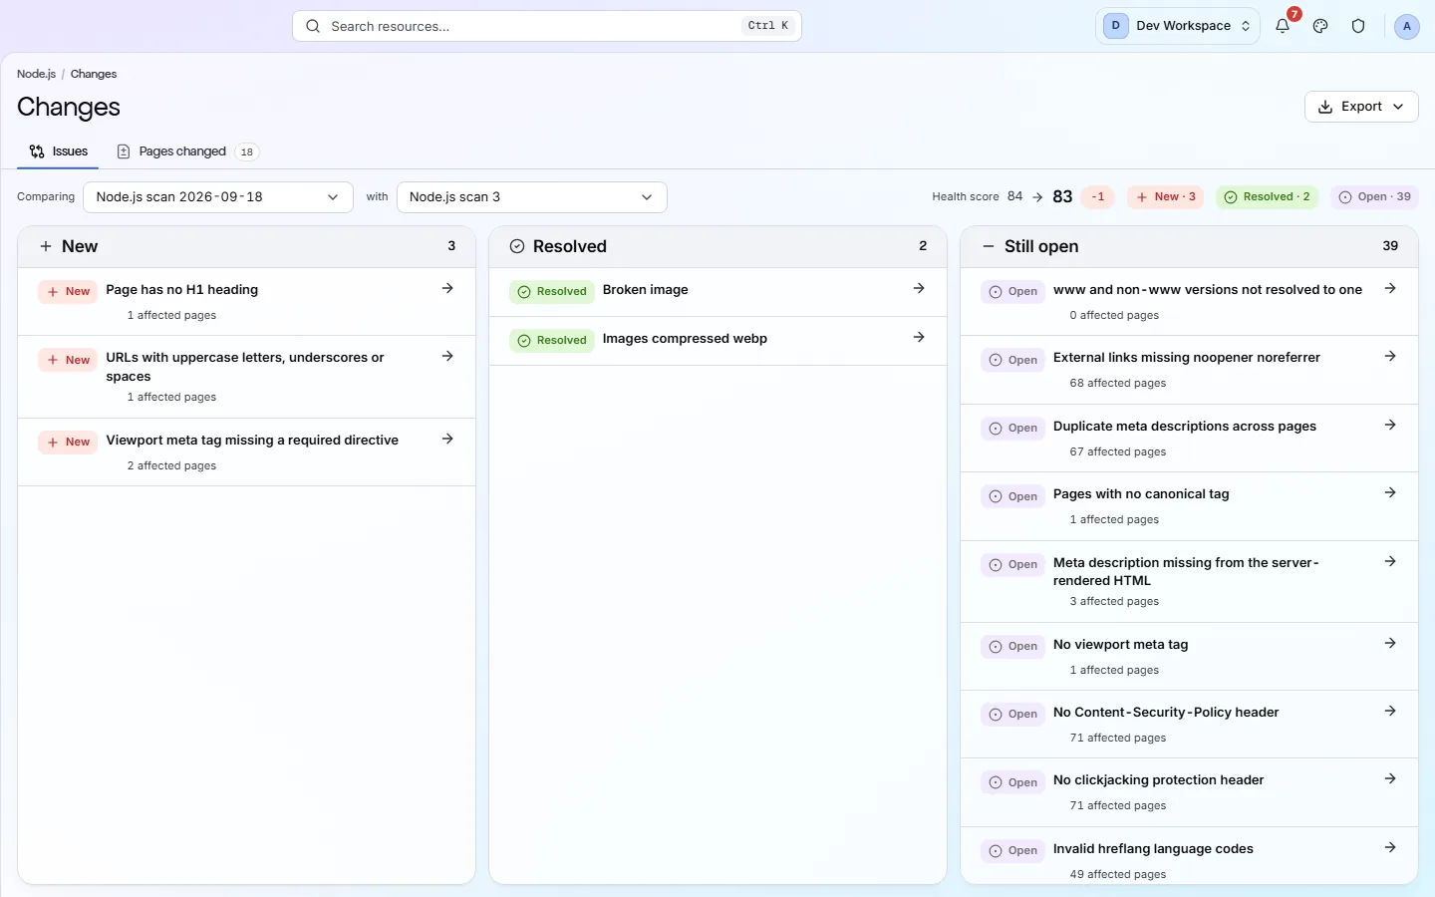Click 'Broken image' issue title

coord(646,289)
